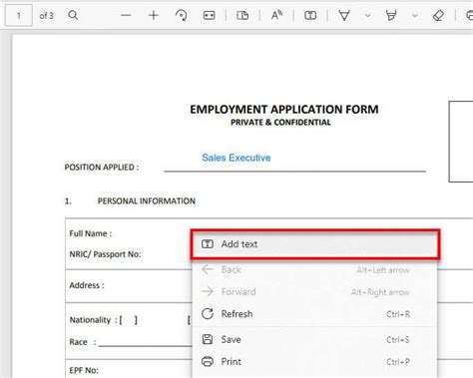473x378 pixels.
Task: Select the Draw pen tool
Action: click(344, 15)
